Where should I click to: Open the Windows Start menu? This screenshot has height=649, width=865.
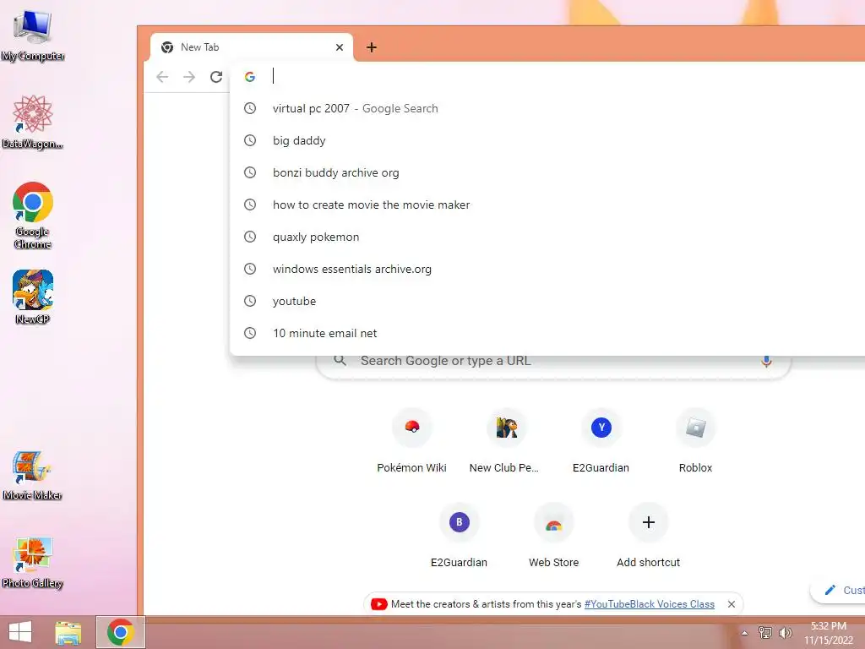[20, 632]
